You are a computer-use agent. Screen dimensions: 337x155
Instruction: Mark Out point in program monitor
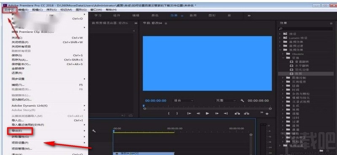tap(177, 113)
